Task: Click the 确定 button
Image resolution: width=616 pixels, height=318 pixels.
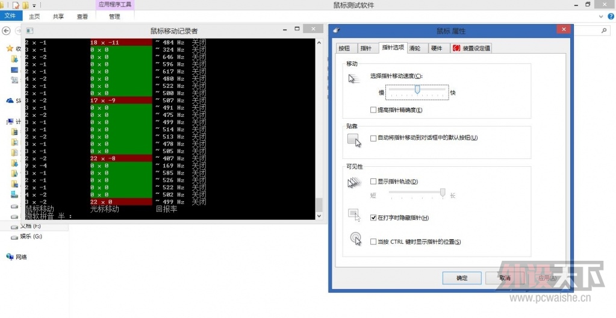Action: coord(462,278)
